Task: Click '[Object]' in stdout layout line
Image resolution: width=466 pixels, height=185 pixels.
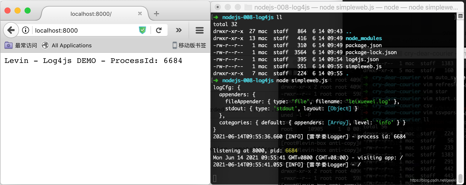Action: click(340, 109)
